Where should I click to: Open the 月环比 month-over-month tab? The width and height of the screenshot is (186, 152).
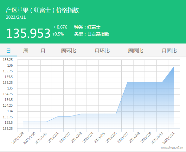coord(102,51)
